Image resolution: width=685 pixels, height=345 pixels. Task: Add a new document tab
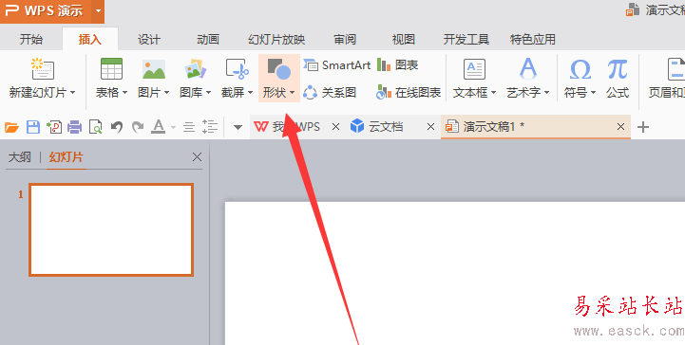pyautogui.click(x=643, y=127)
